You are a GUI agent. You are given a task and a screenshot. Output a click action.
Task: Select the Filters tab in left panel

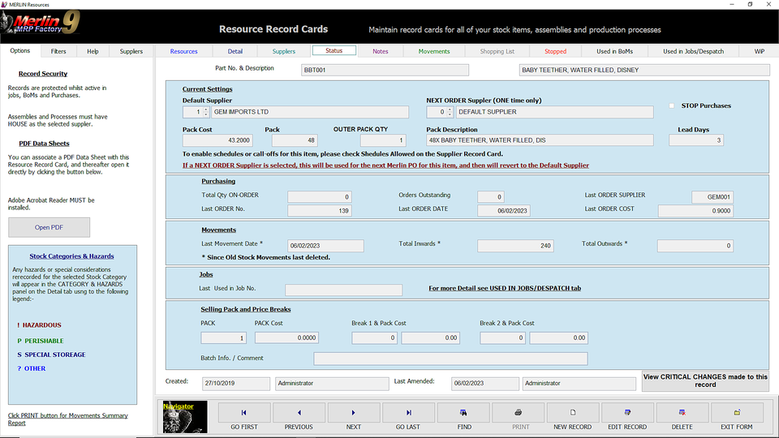[x=58, y=51]
